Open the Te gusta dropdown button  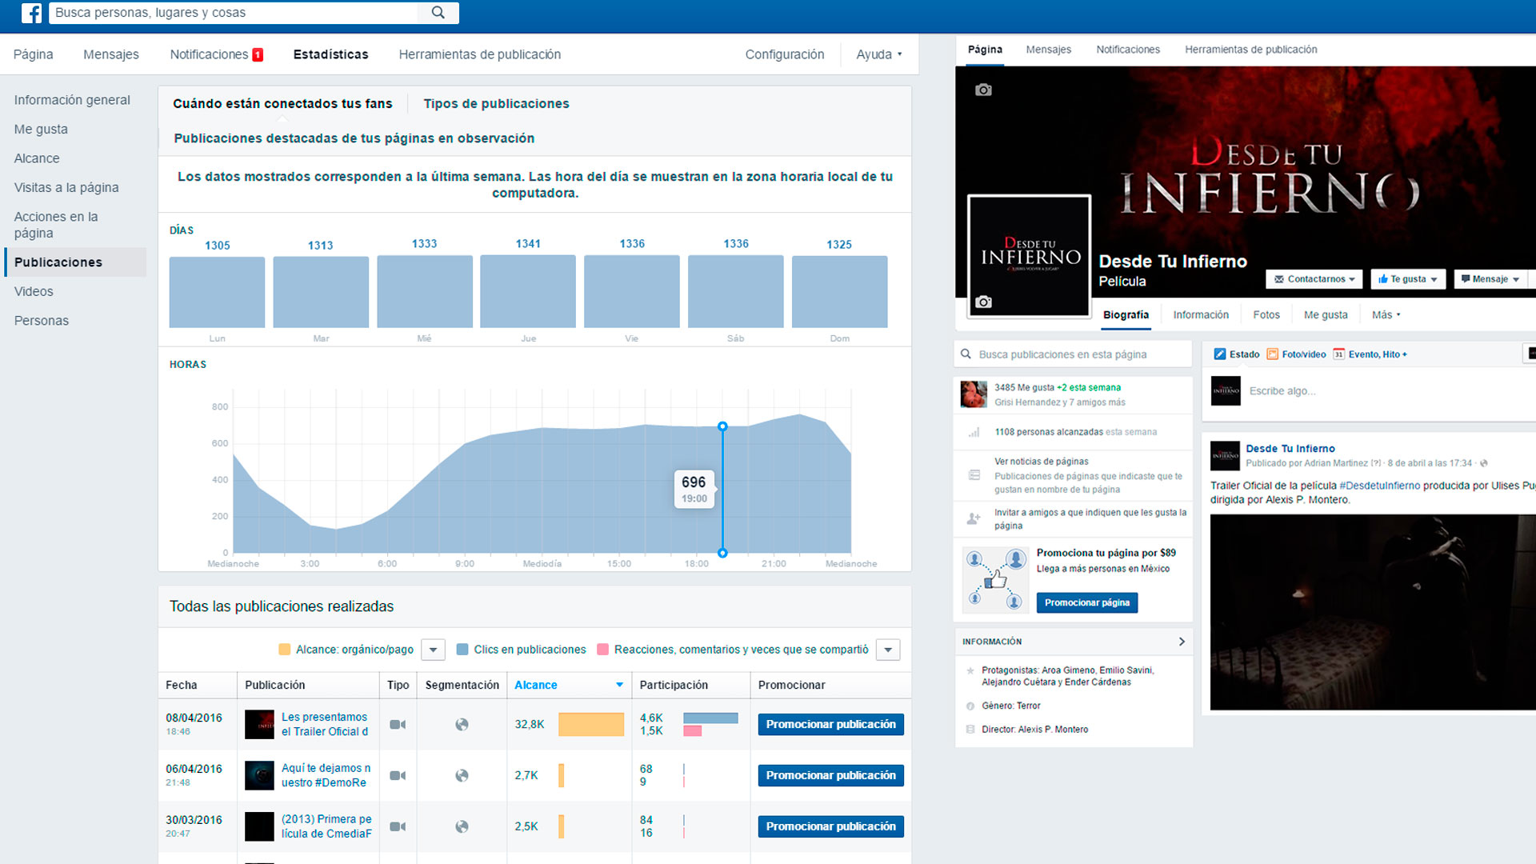tap(1408, 279)
